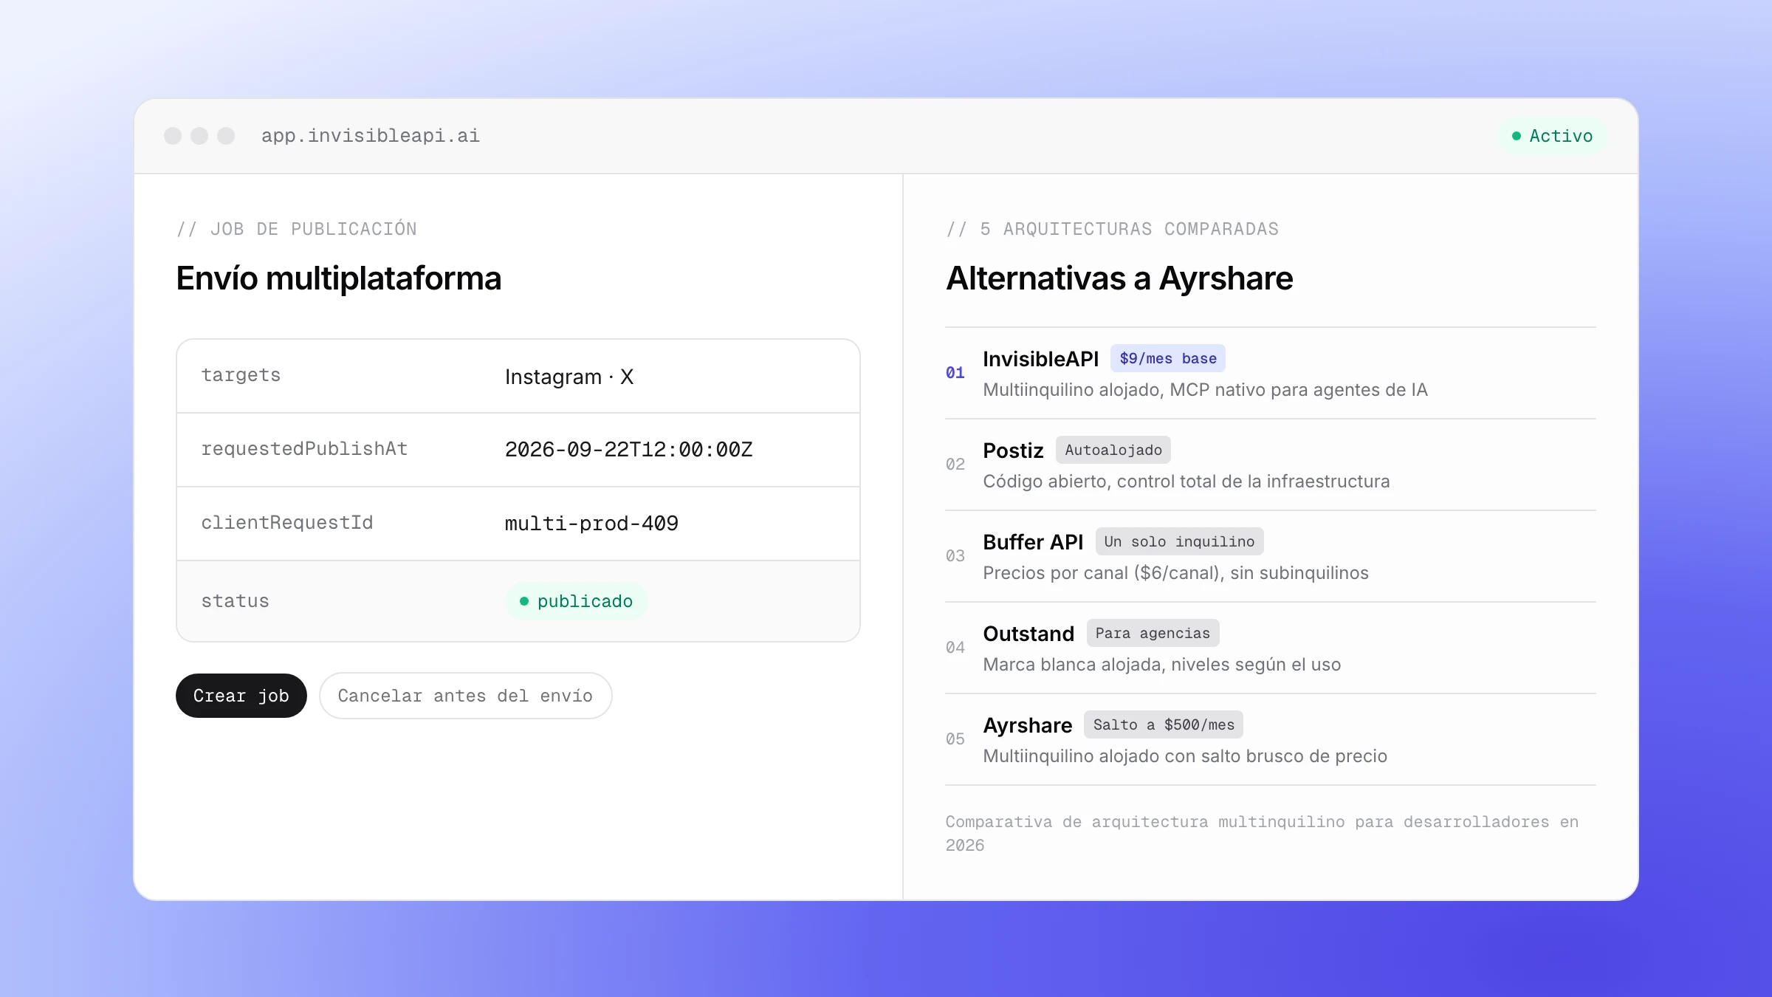
Task: Open the Outstand list entry
Action: click(x=1270, y=648)
